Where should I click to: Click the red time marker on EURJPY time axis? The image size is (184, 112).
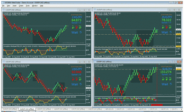157,105
